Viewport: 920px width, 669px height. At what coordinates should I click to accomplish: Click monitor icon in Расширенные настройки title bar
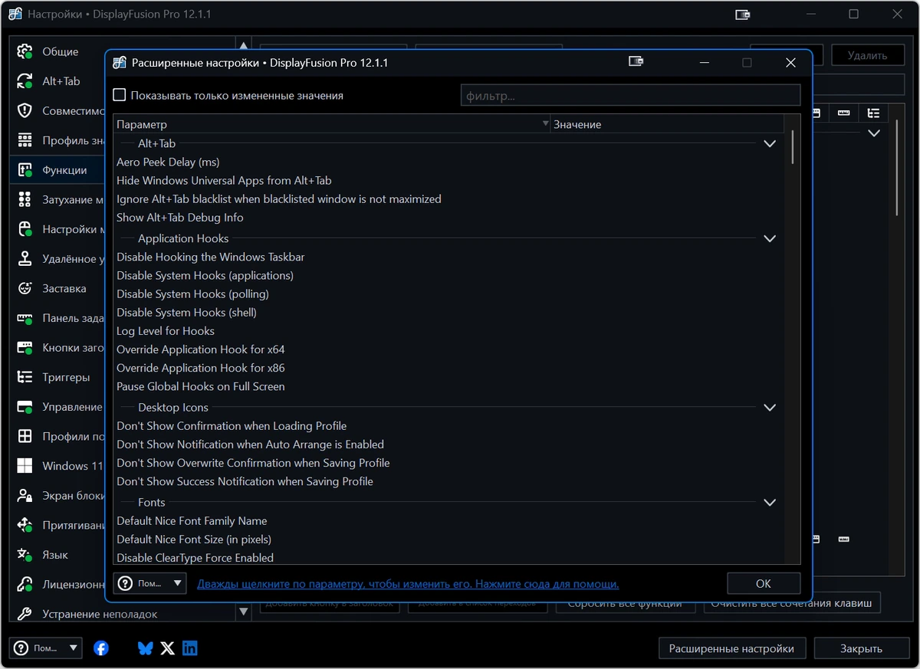tap(636, 62)
